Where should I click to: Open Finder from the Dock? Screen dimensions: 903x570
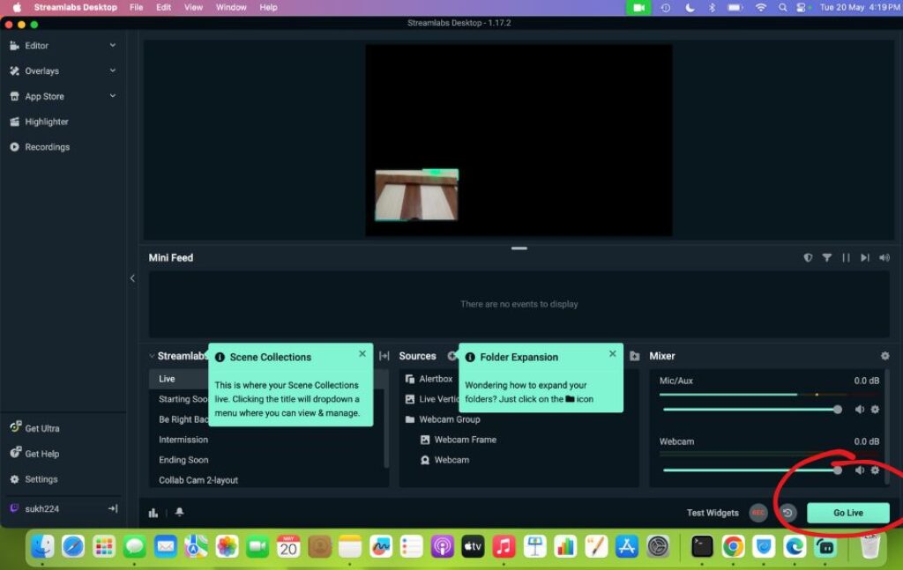click(x=42, y=546)
